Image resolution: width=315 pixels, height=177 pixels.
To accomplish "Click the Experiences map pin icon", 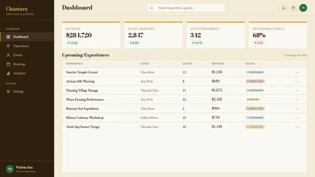I will tap(8, 46).
